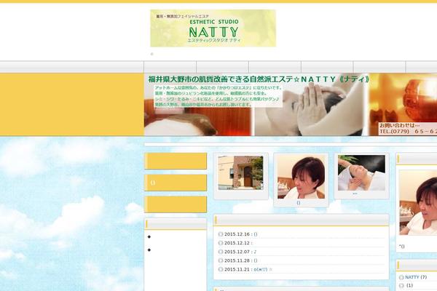Click the circular icon beside 2015.12.16

(x=221, y=234)
